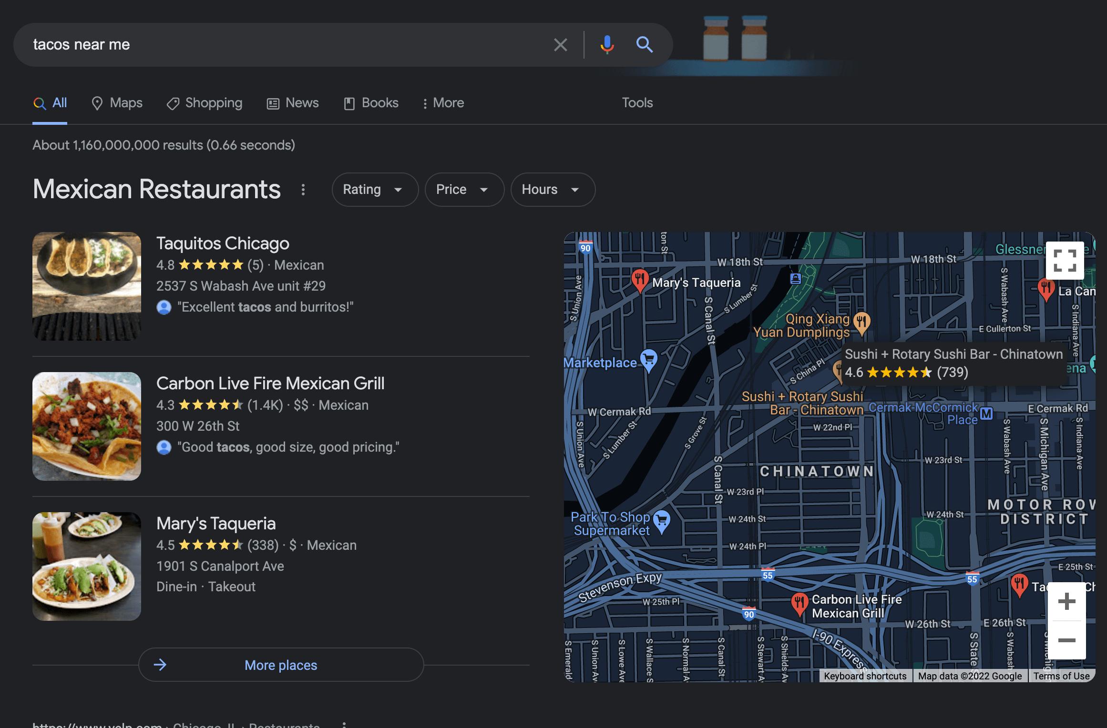Zoom out on the map with the minus button

(x=1066, y=640)
